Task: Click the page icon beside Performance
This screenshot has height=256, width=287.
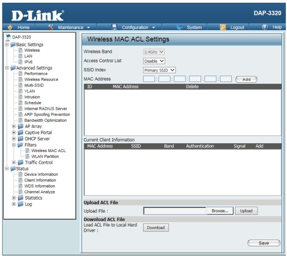Action: tap(20, 74)
